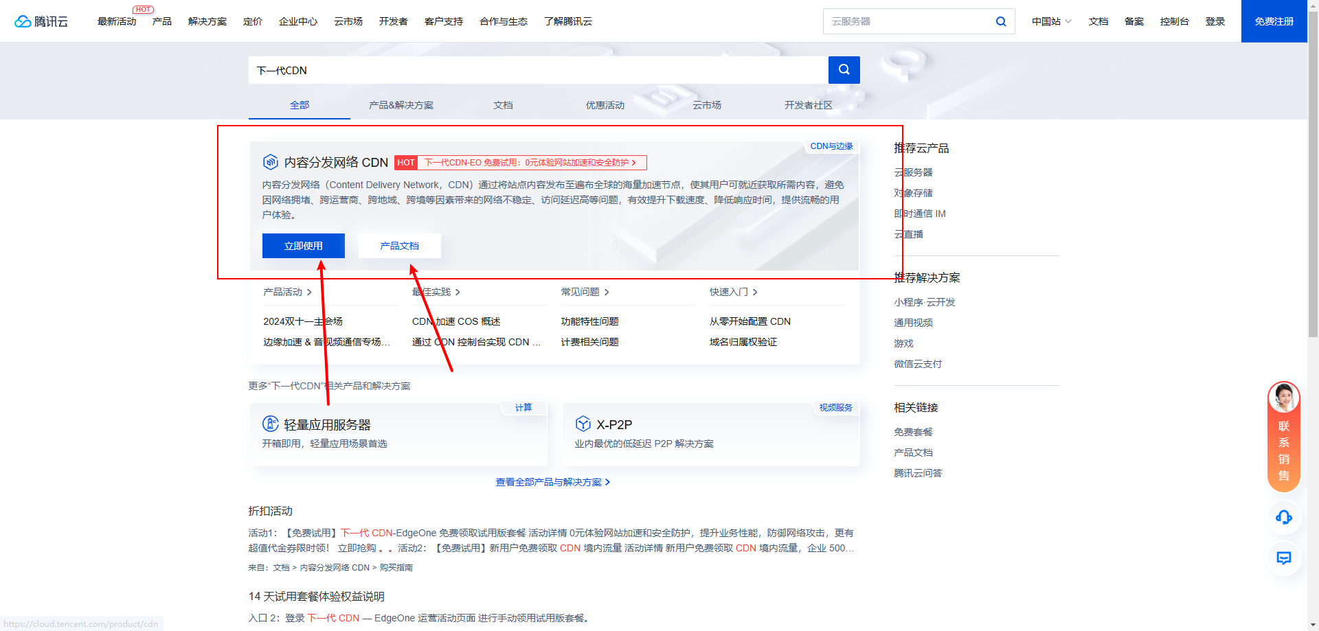
Task: Focus the main 下一代CDN search box
Action: click(x=539, y=70)
